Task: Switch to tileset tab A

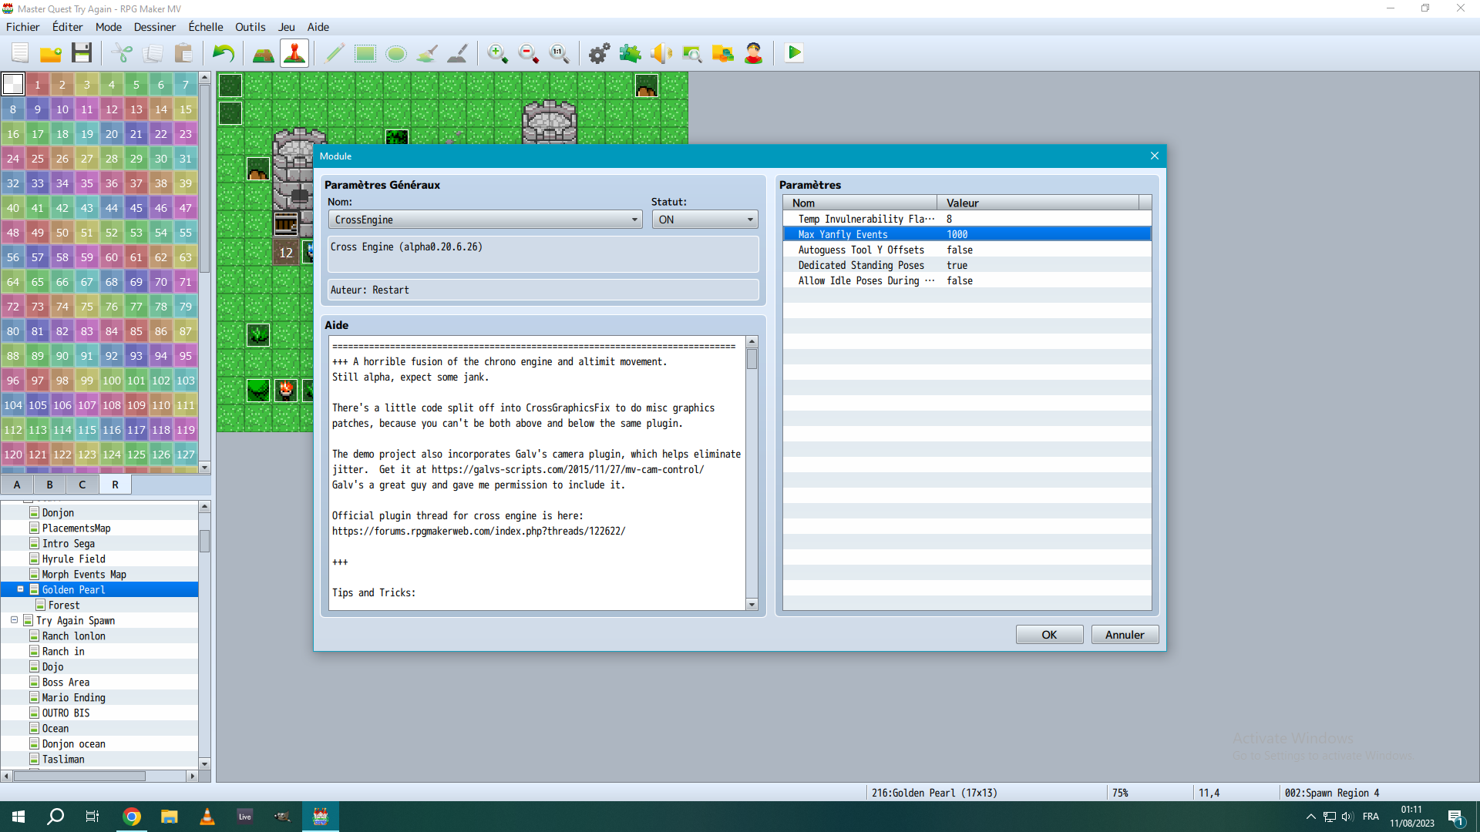Action: click(17, 485)
